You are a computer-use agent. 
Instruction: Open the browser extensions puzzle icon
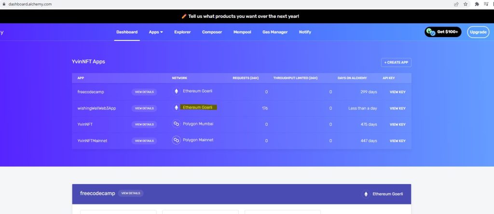477,4
